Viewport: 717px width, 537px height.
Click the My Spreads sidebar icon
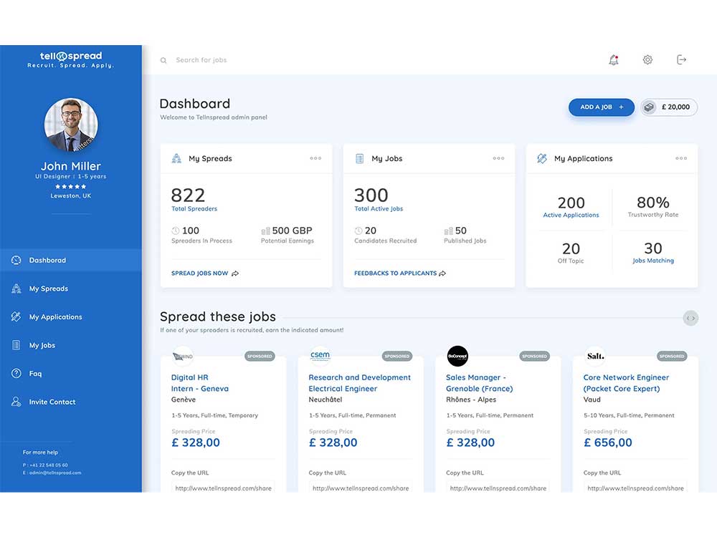tap(16, 289)
